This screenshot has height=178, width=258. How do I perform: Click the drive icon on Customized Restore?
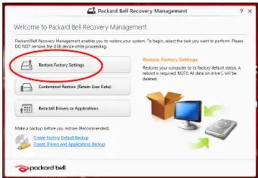click(x=26, y=87)
